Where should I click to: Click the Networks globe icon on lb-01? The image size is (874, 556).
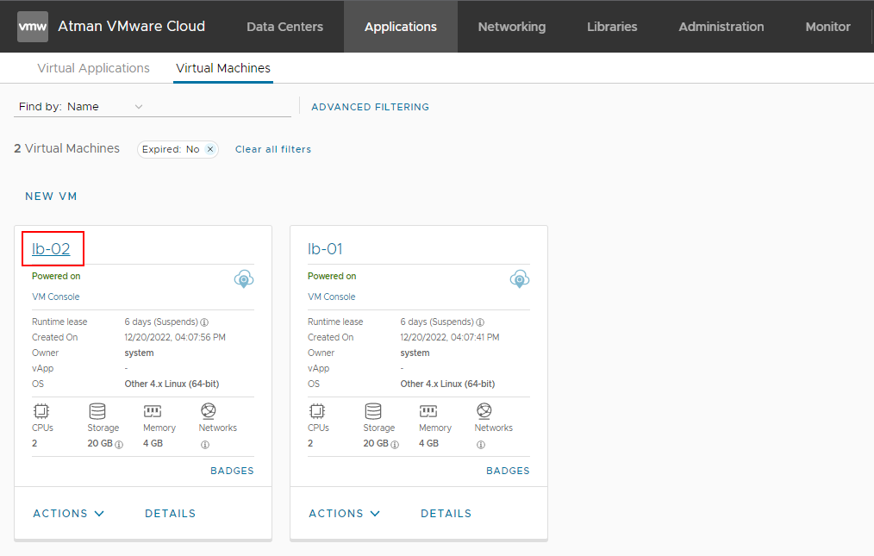[x=484, y=411]
